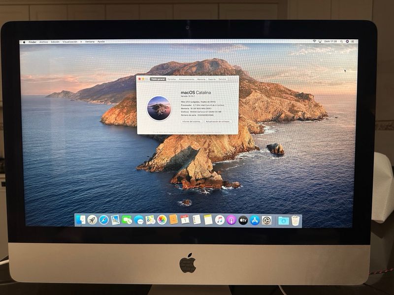Click the Número de serie line
This screenshot has height=295, width=394.
coord(197,115)
